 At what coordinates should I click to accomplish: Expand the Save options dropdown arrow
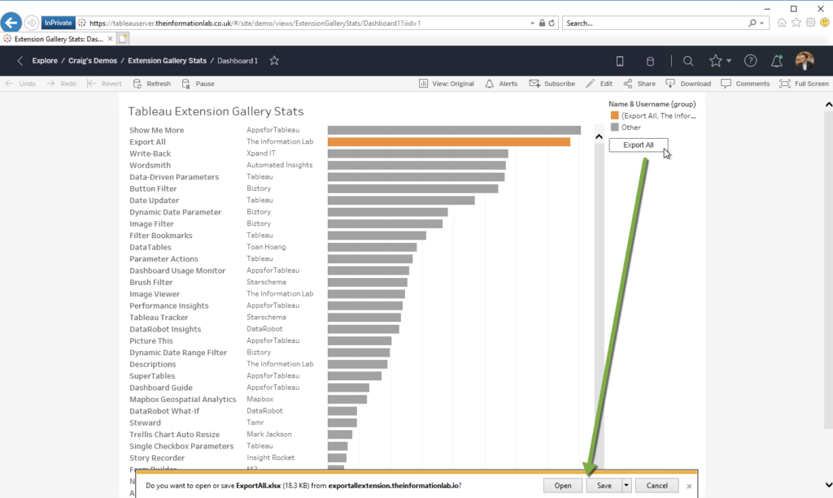click(626, 485)
